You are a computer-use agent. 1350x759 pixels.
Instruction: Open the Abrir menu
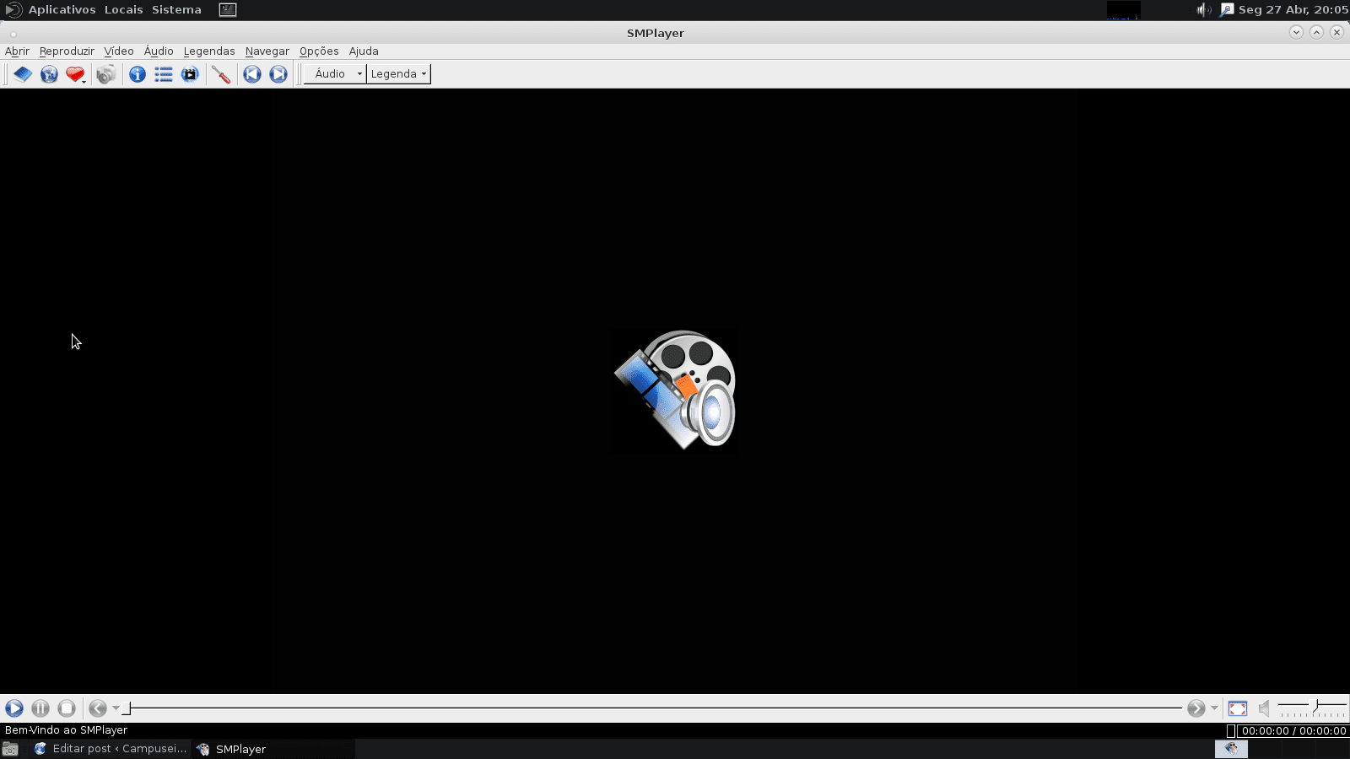click(17, 51)
